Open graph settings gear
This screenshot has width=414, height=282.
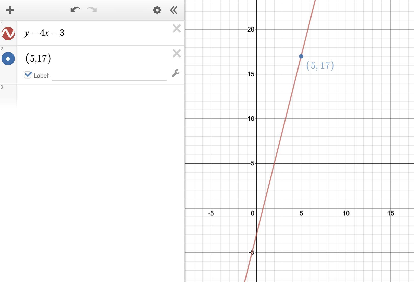[157, 10]
